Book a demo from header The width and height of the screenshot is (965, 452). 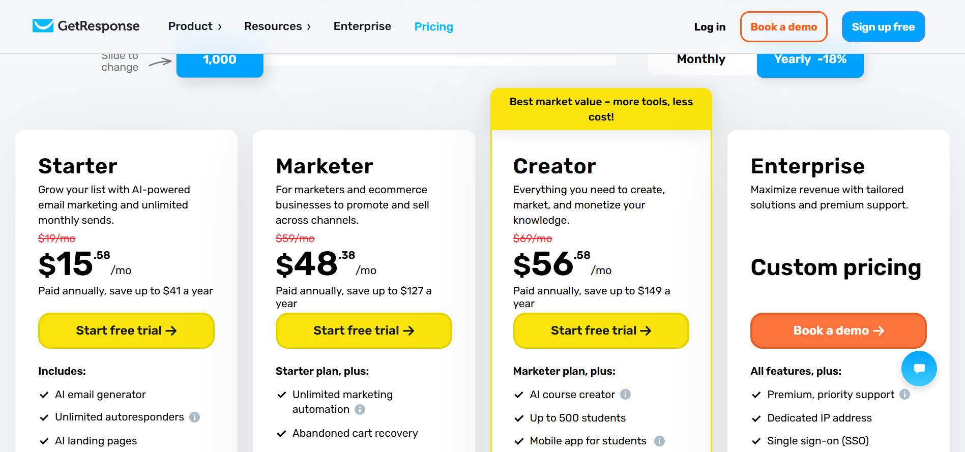783,27
